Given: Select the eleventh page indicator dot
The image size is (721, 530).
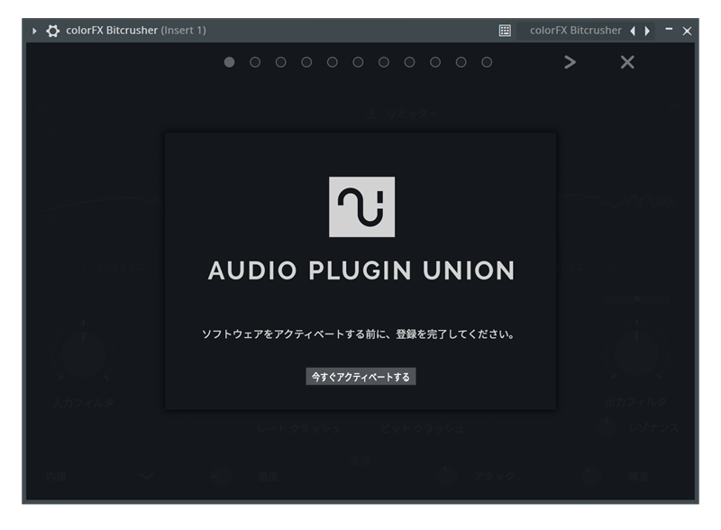Looking at the screenshot, I should 487,62.
